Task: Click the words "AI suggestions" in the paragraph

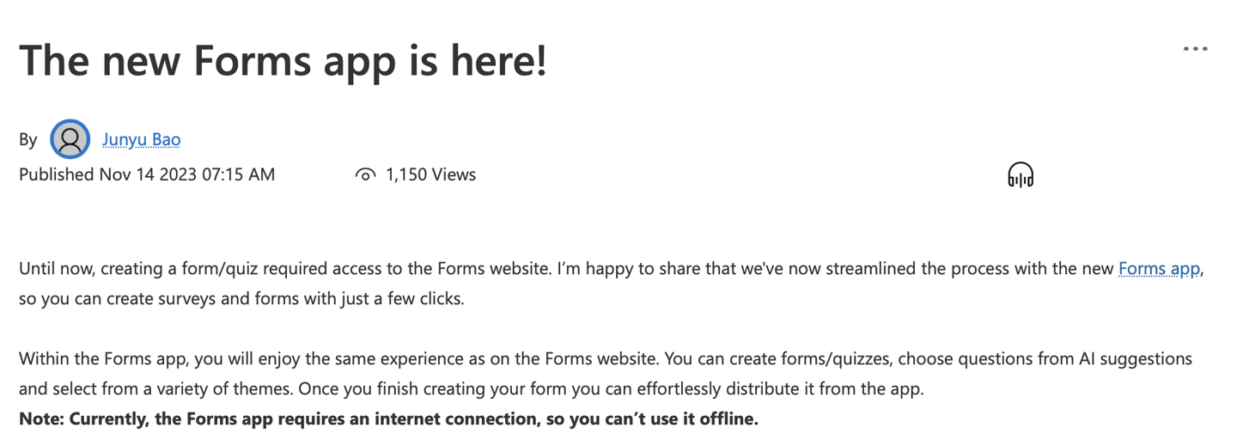Action: (x=1136, y=358)
